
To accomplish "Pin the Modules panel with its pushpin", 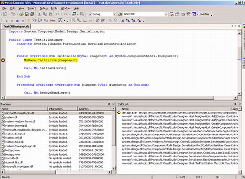I will [109, 104].
